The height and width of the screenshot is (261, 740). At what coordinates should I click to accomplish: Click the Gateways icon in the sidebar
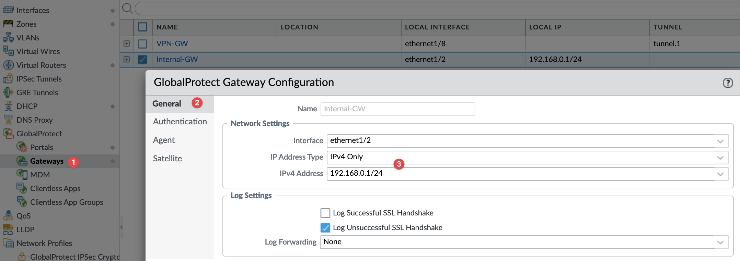coord(22,161)
